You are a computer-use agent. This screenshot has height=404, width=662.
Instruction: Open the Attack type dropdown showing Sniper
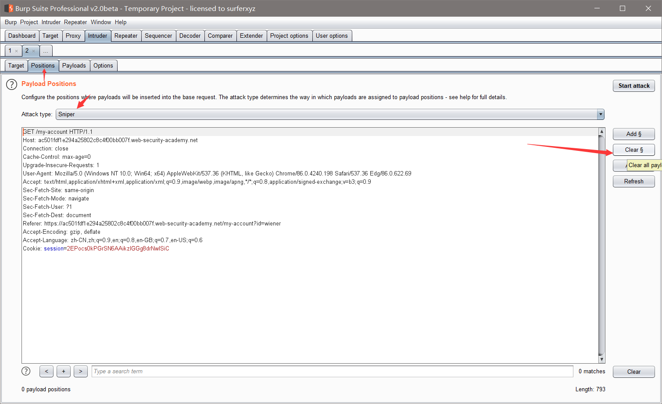(600, 114)
